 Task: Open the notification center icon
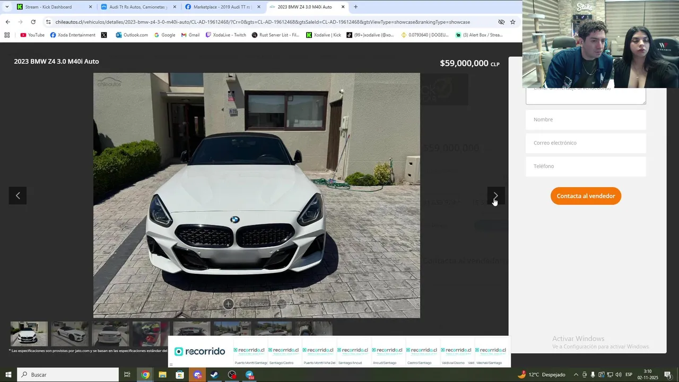[x=668, y=375]
